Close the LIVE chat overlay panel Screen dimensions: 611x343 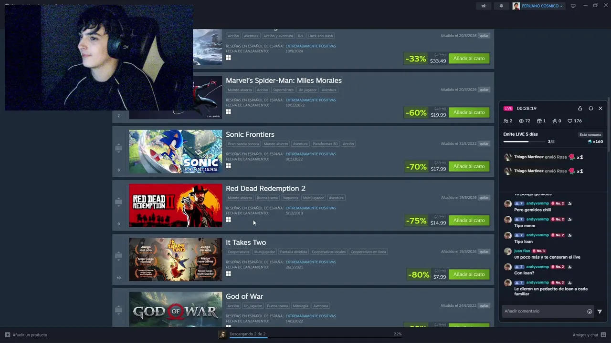600,108
